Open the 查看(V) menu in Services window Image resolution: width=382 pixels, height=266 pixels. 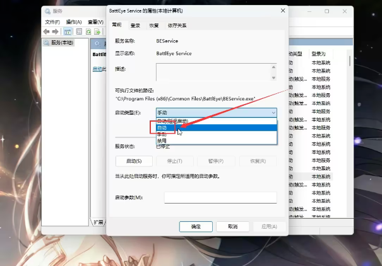(x=95, y=22)
